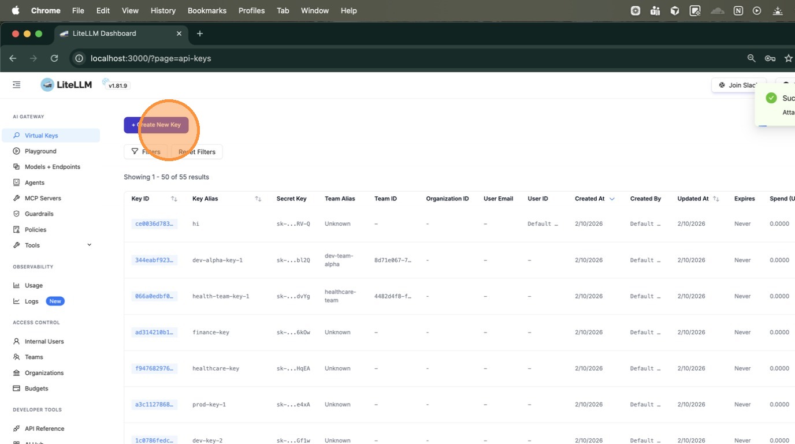This screenshot has width=795, height=444.
Task: Open key f947682976 details
Action: [154, 368]
